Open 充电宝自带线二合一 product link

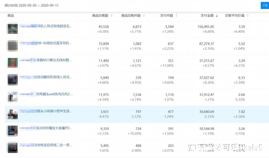click(x=54, y=145)
